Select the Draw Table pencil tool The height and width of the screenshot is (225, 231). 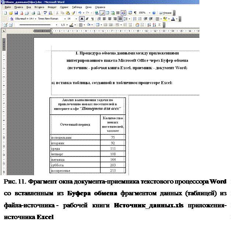[x=5, y=25]
